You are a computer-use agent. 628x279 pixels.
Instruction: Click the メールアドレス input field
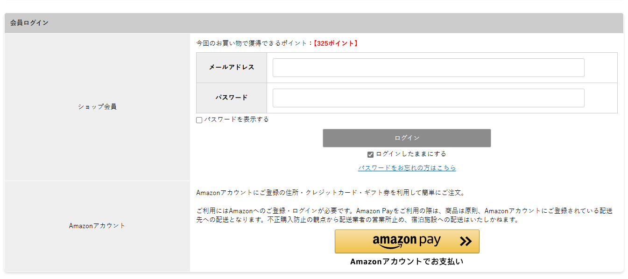(428, 68)
